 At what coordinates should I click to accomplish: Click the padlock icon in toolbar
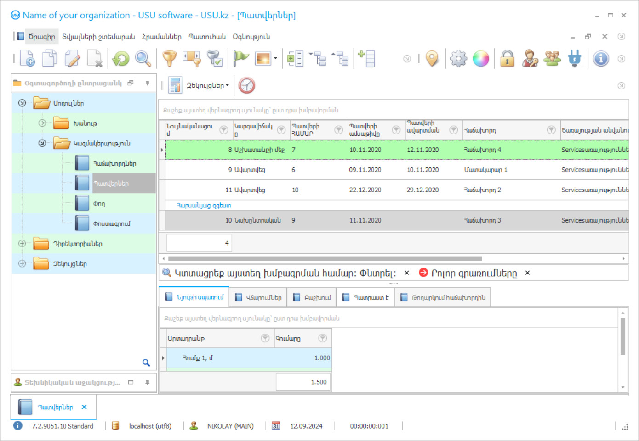pyautogui.click(x=507, y=59)
